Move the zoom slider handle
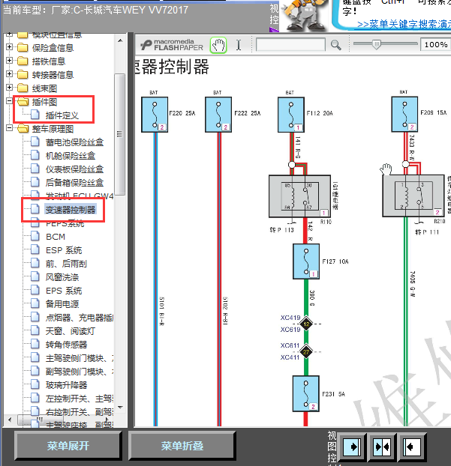The width and height of the screenshot is (451, 466). tap(376, 45)
